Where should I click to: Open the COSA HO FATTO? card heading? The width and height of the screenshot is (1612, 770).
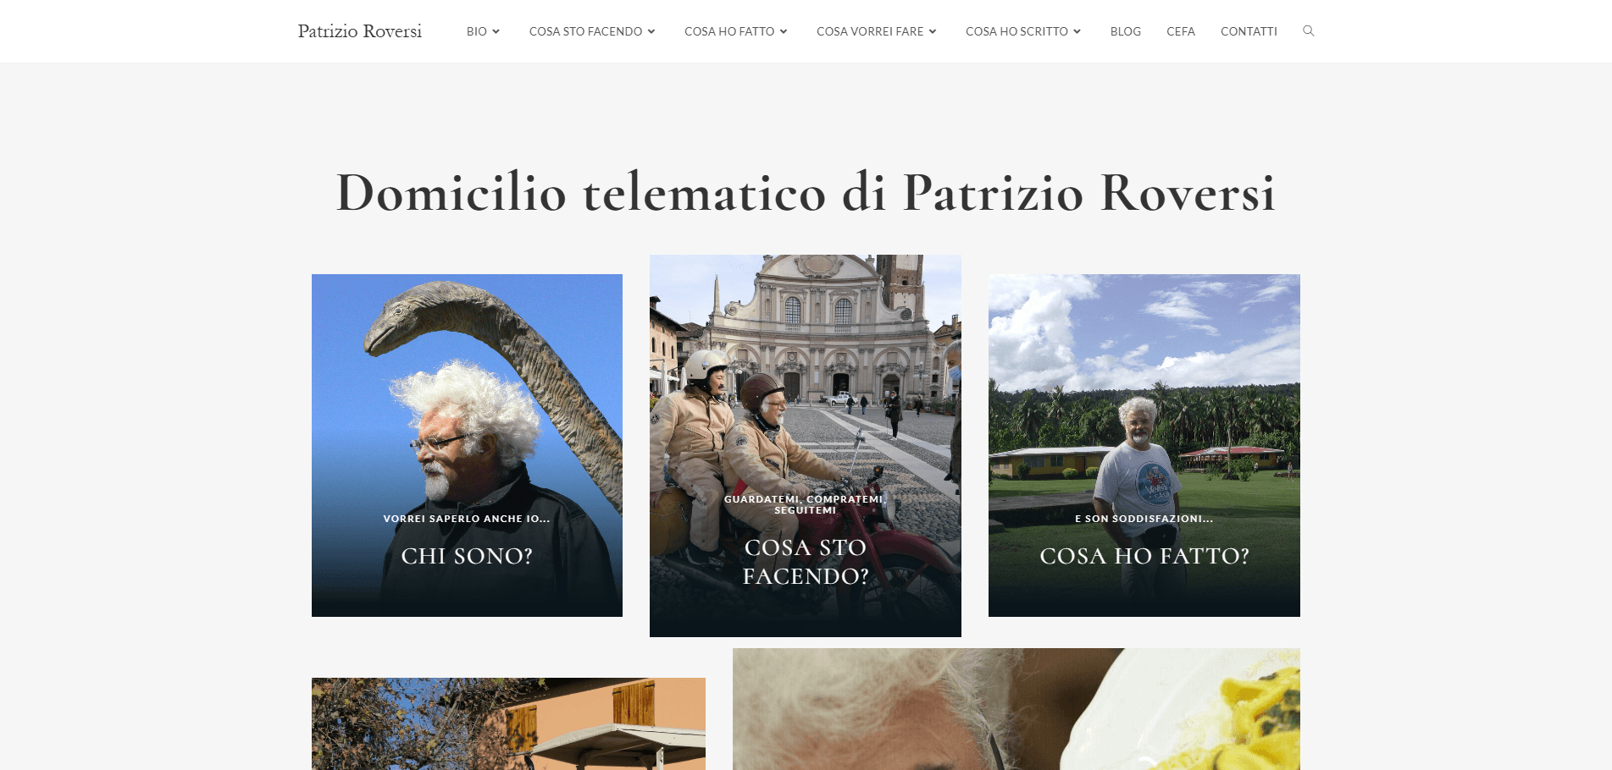[x=1144, y=556]
